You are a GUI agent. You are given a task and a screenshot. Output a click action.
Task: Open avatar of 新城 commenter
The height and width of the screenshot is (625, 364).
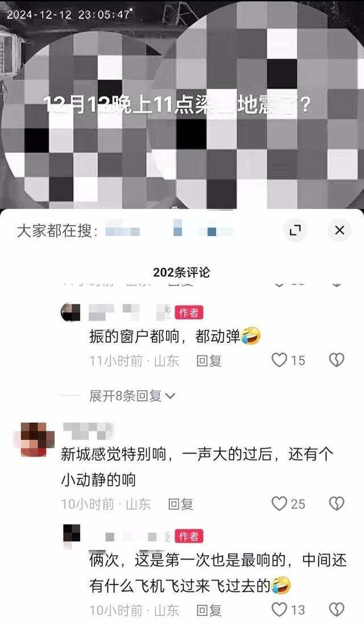coord(34,439)
